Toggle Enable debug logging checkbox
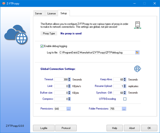 (x=42, y=46)
